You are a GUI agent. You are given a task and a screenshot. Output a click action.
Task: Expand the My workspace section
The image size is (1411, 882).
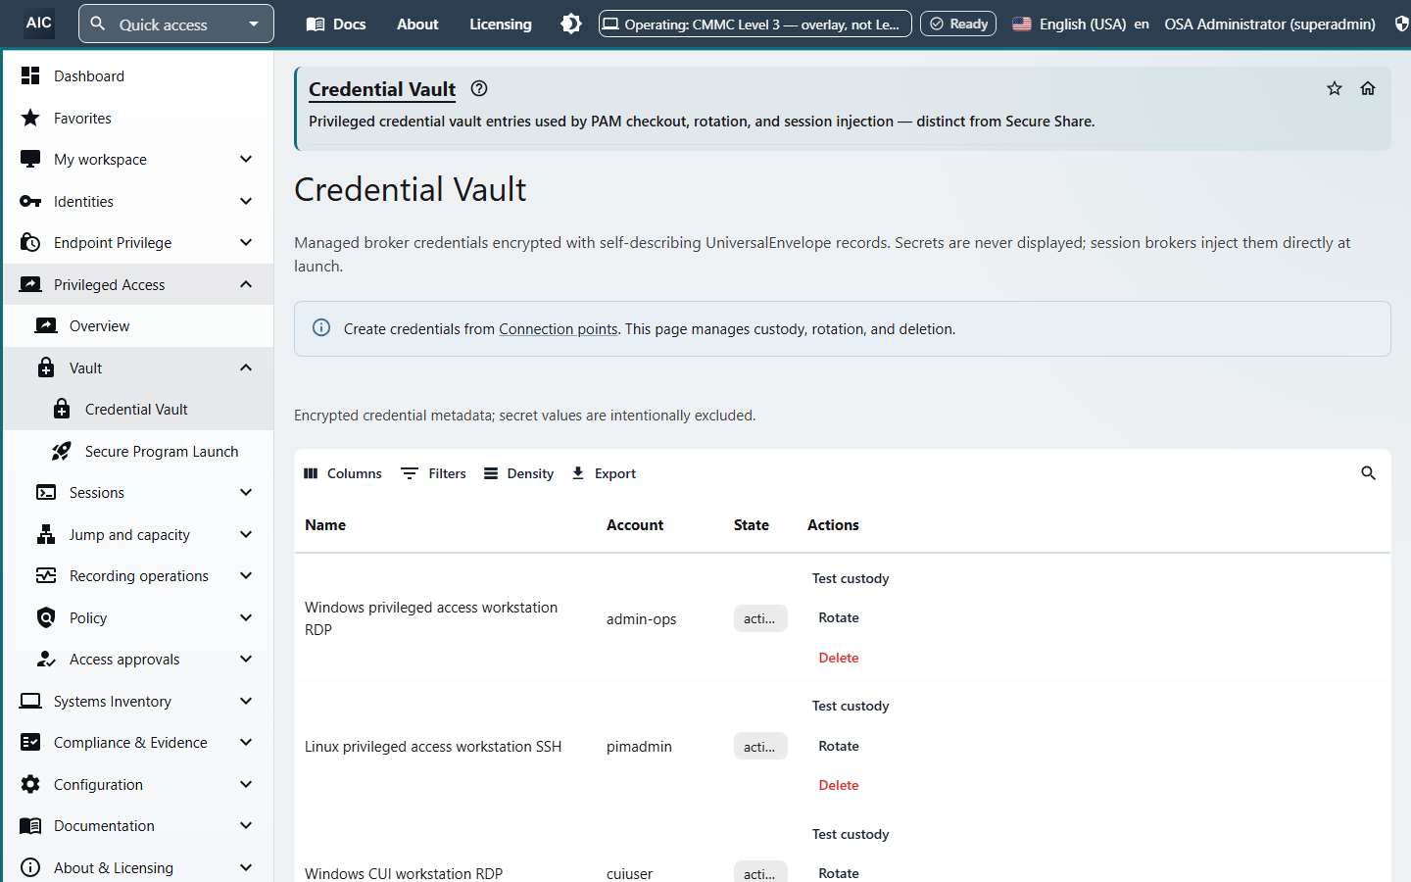[246, 159]
